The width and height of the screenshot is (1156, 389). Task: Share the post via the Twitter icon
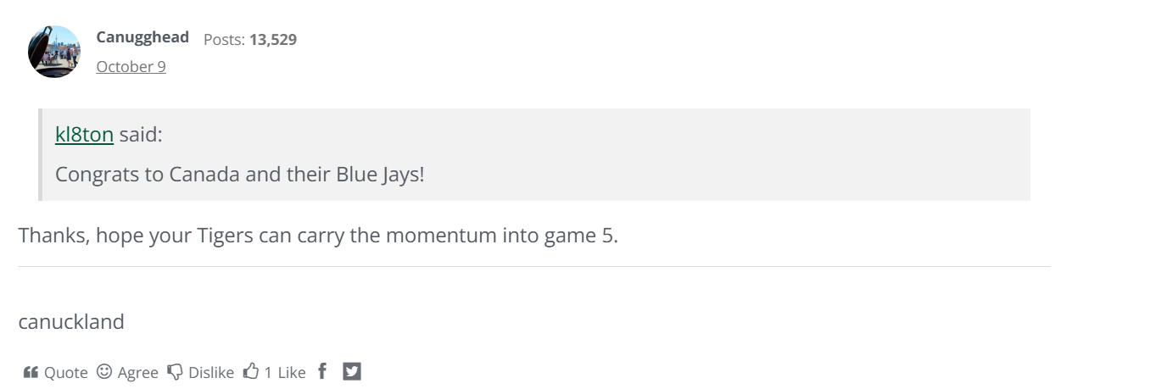coord(352,371)
